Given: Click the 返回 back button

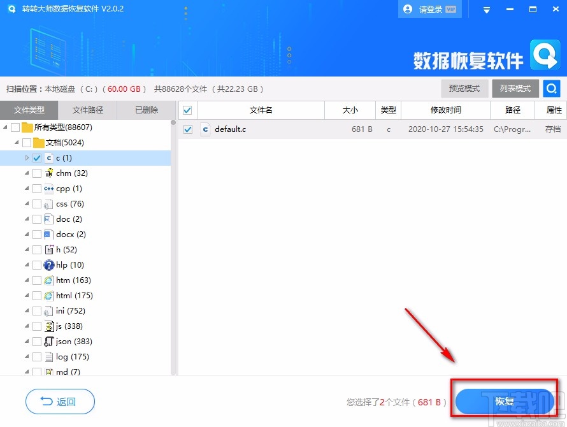Looking at the screenshot, I should 60,402.
